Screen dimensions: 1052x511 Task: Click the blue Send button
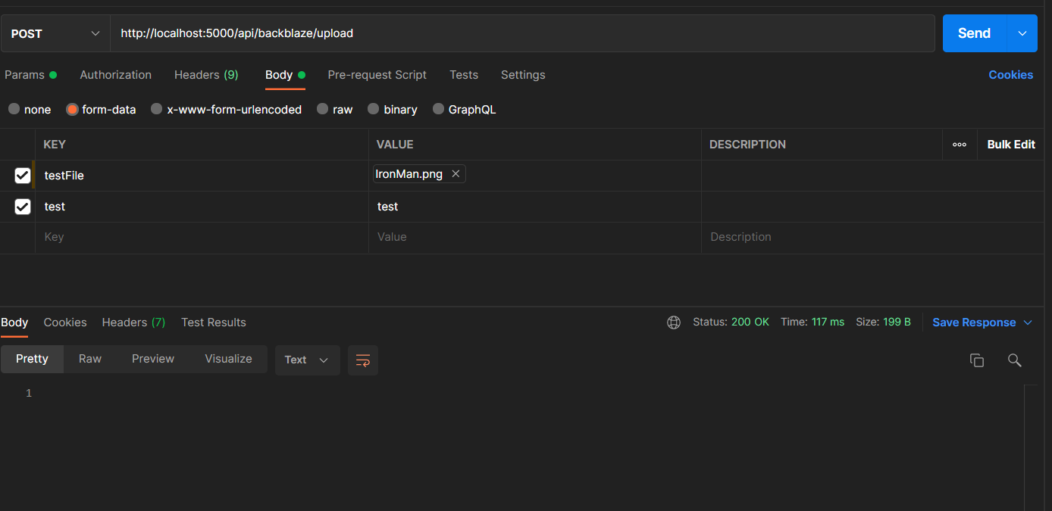pyautogui.click(x=975, y=33)
